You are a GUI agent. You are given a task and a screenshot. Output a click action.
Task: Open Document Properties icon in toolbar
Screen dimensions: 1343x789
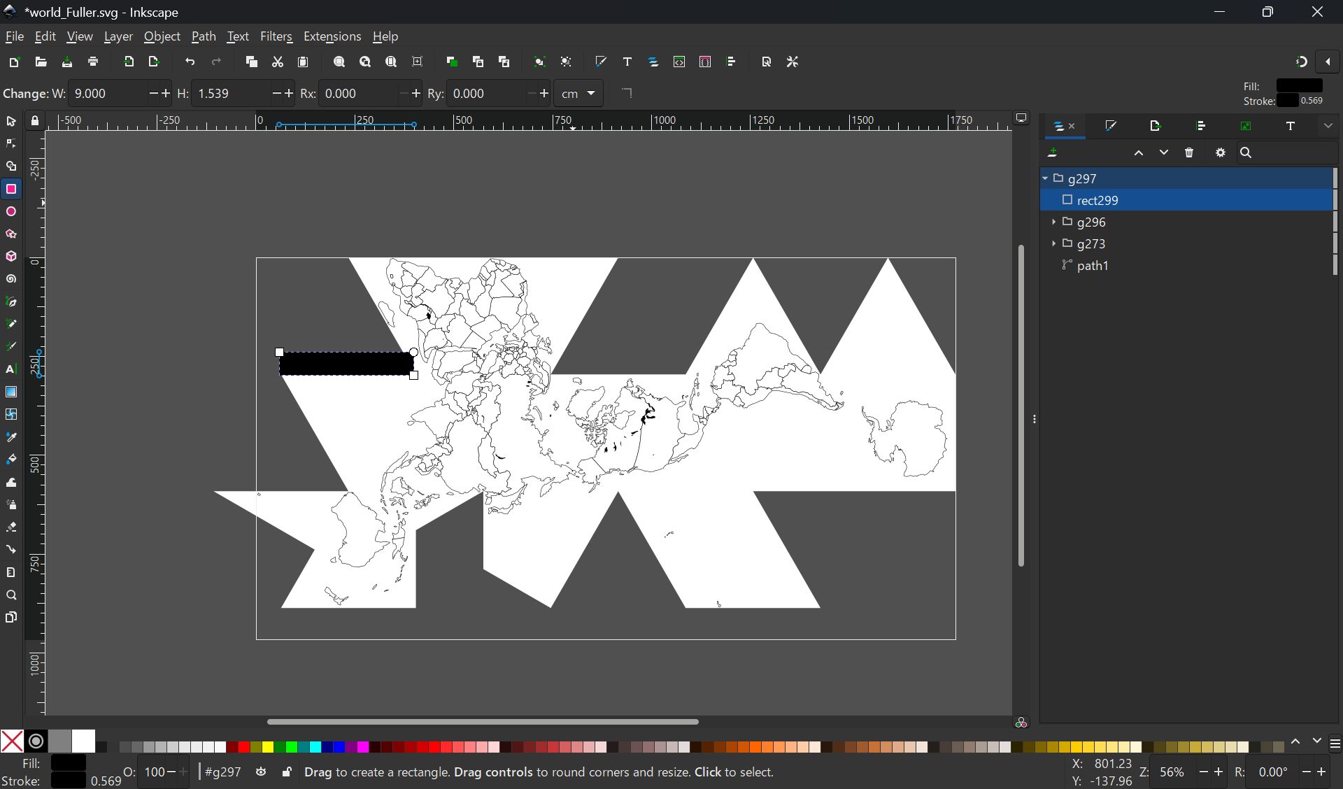766,62
